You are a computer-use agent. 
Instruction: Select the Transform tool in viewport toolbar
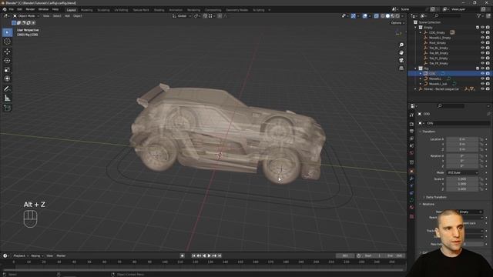7,78
